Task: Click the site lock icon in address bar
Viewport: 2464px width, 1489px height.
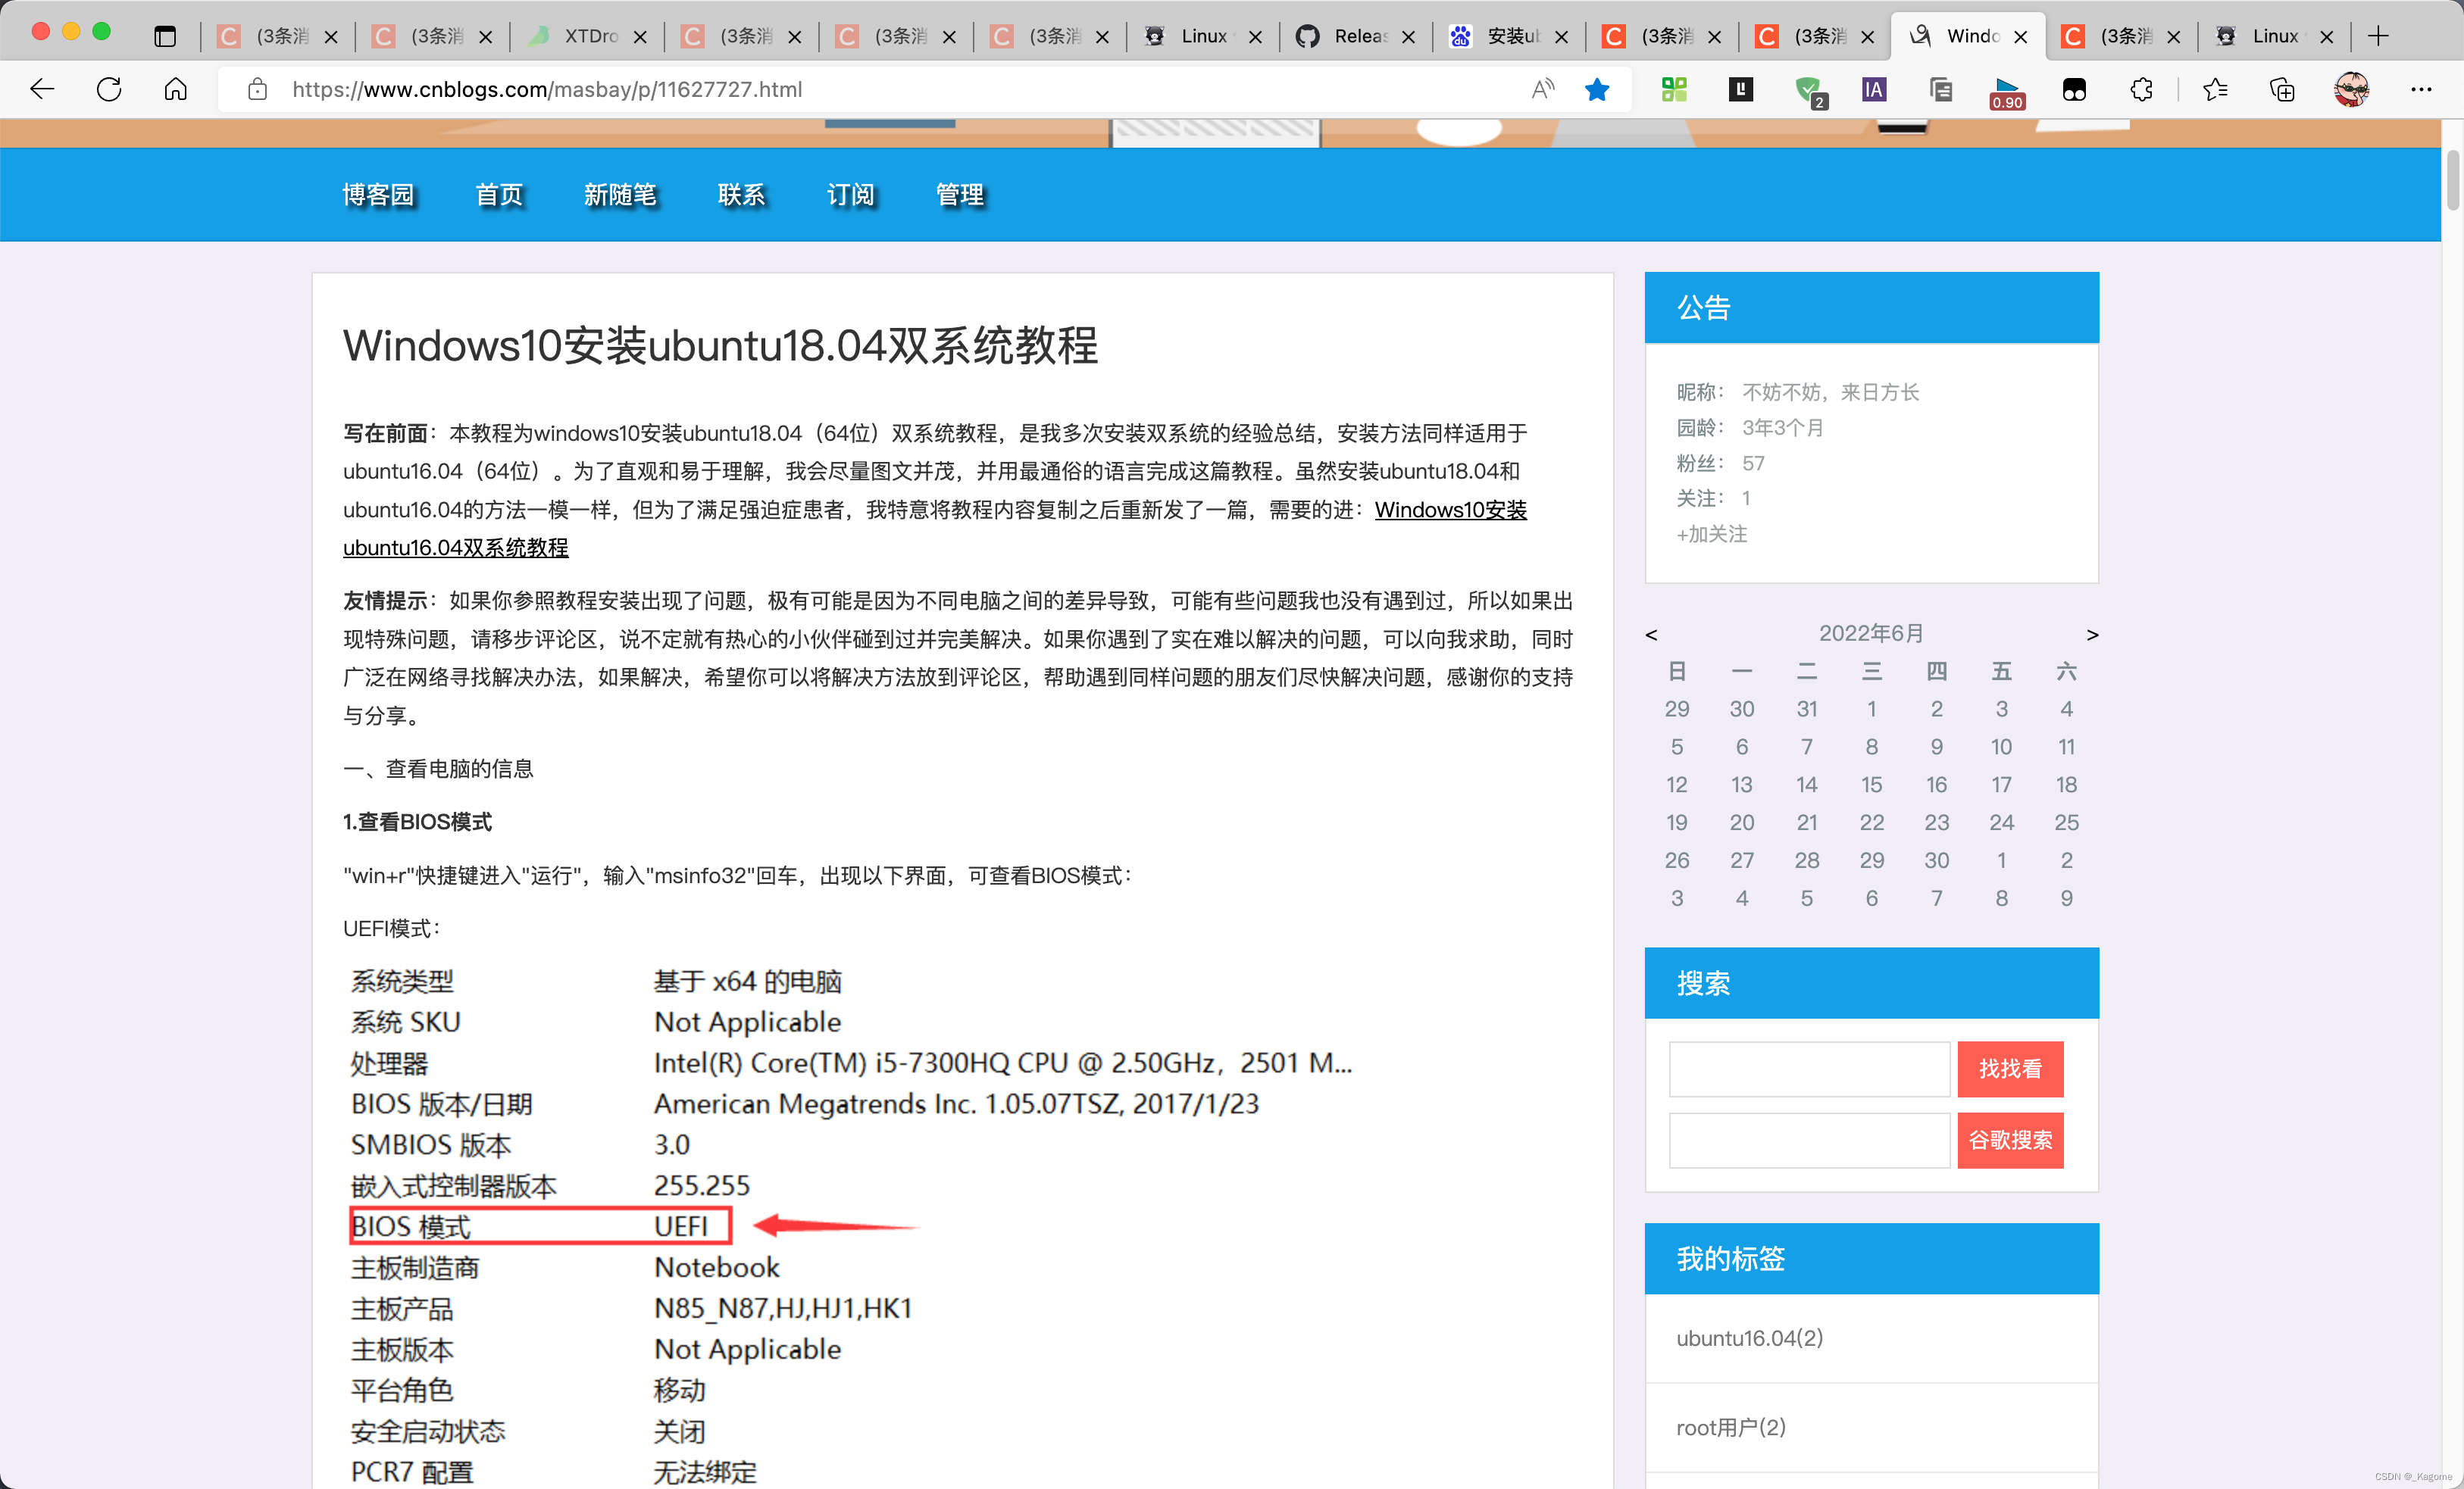Action: [257, 90]
